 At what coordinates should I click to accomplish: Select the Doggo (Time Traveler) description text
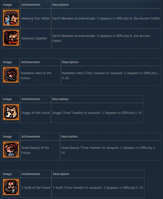tap(97, 113)
